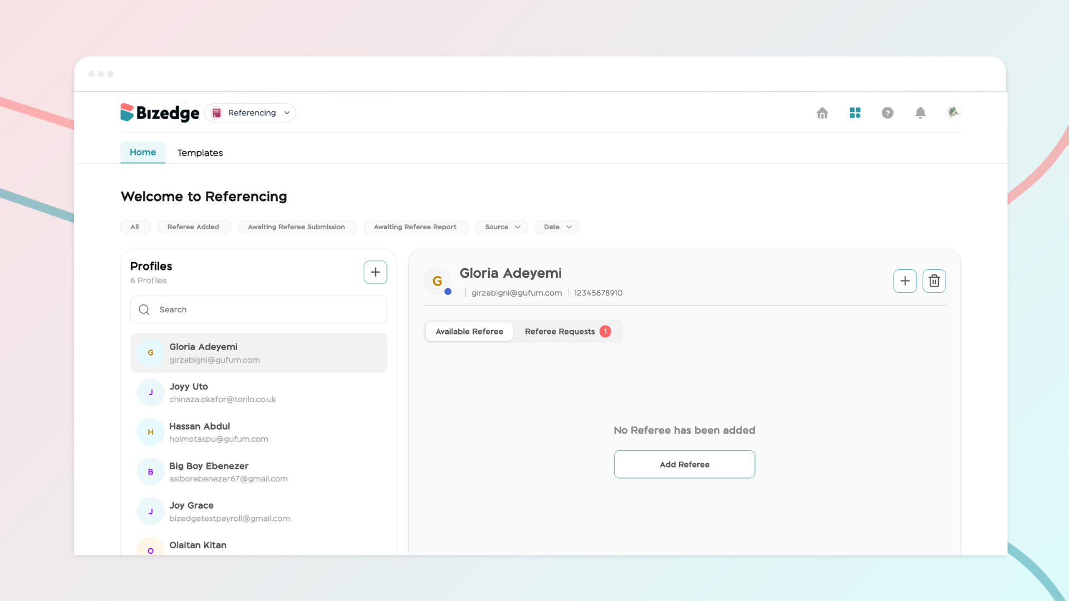Open the notifications bell

920,113
